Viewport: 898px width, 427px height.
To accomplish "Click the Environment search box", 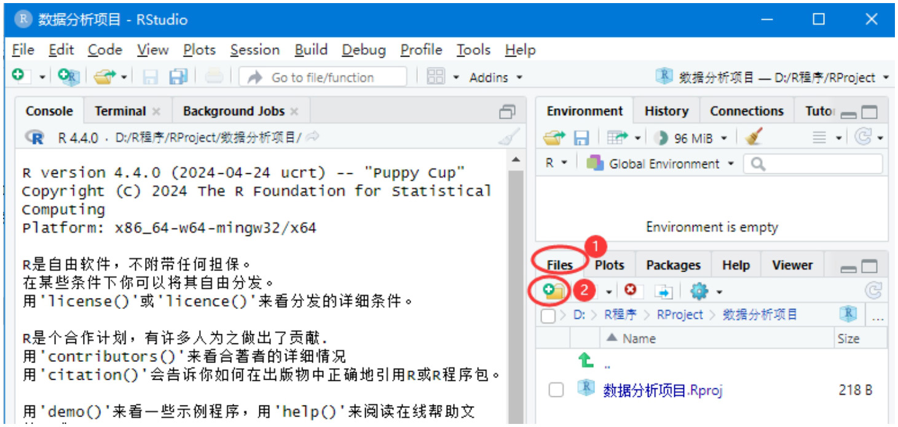I will point(813,163).
